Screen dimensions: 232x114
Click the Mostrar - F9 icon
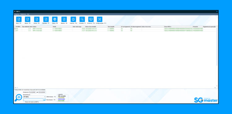pos(64,19)
